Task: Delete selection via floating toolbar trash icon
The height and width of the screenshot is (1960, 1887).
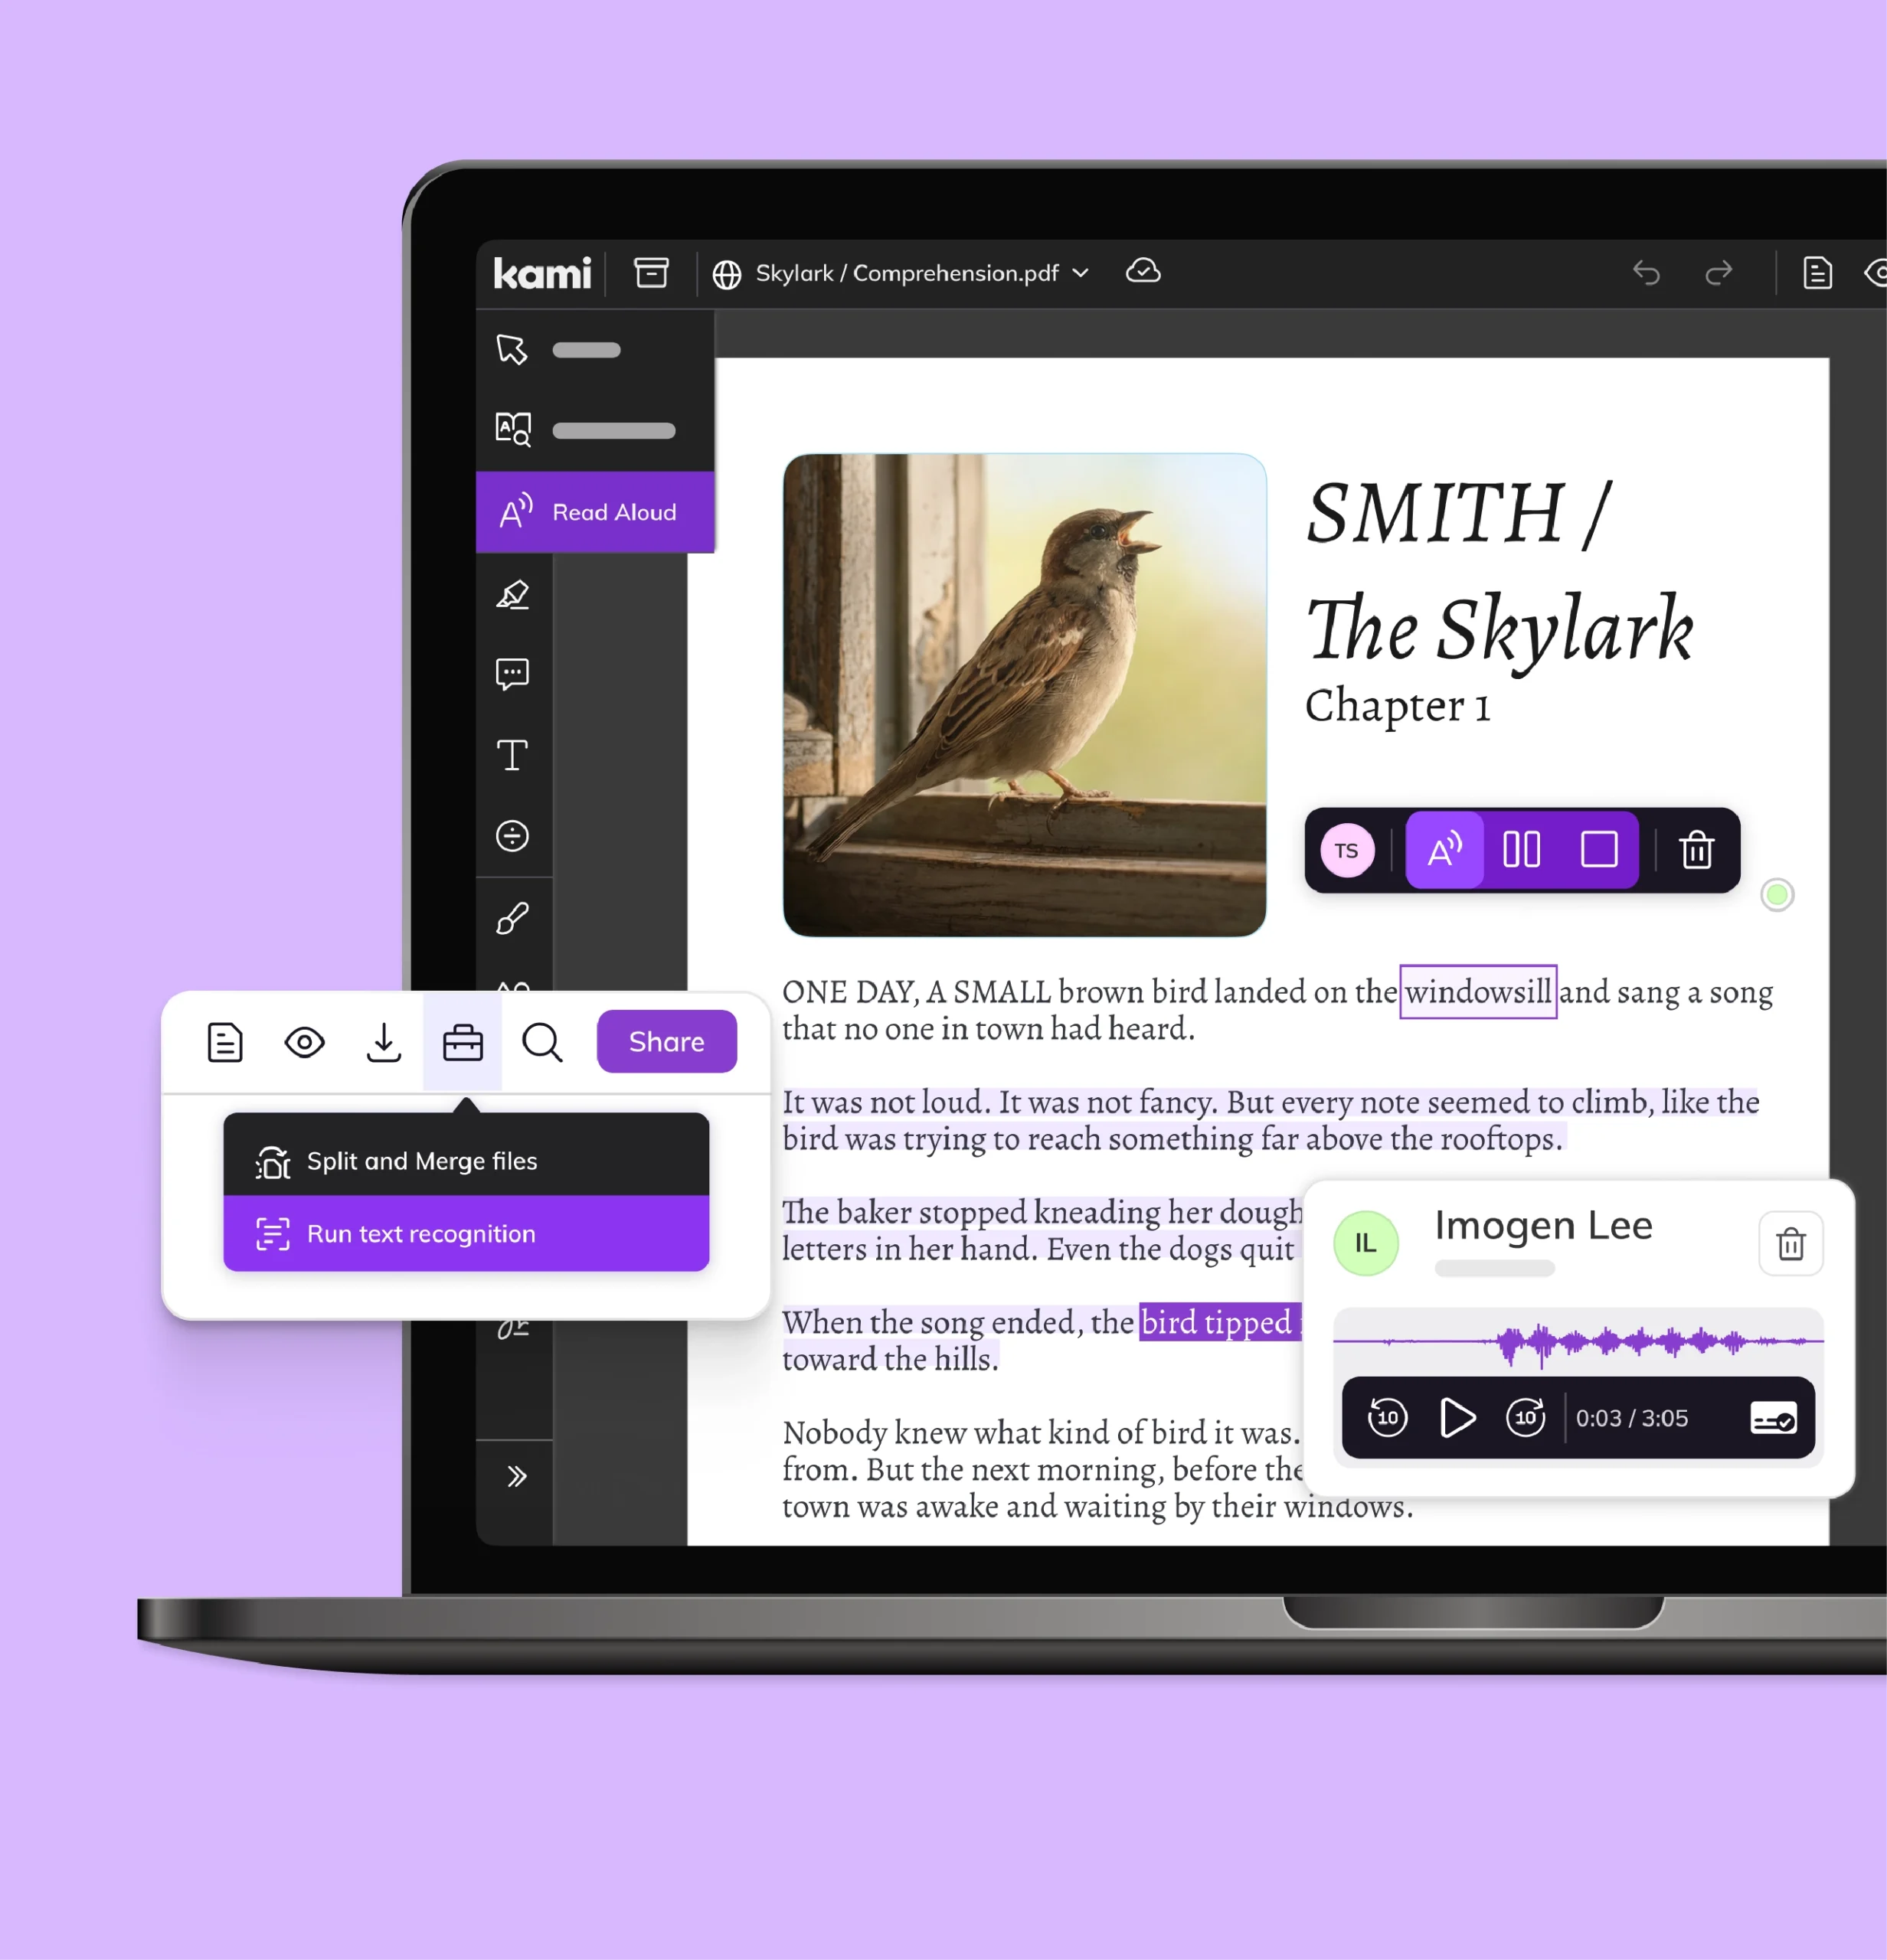Action: [1697, 850]
